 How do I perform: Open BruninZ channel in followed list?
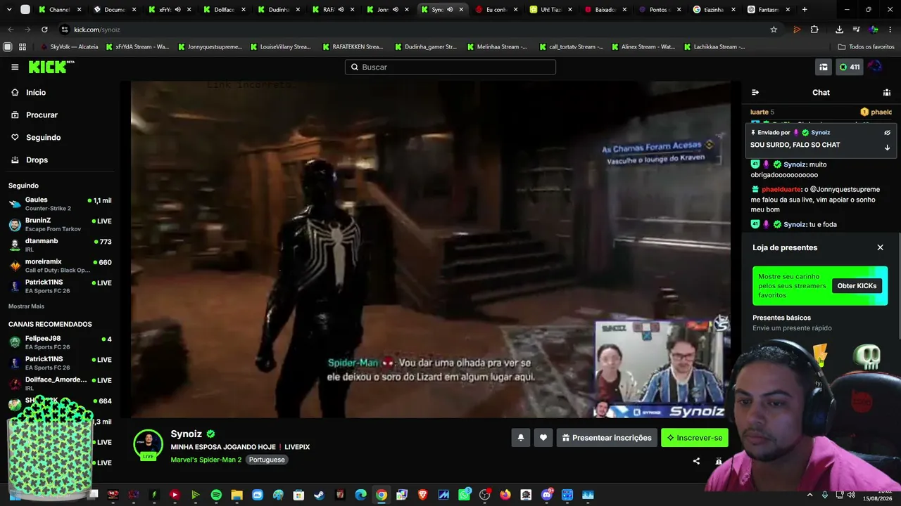61,224
